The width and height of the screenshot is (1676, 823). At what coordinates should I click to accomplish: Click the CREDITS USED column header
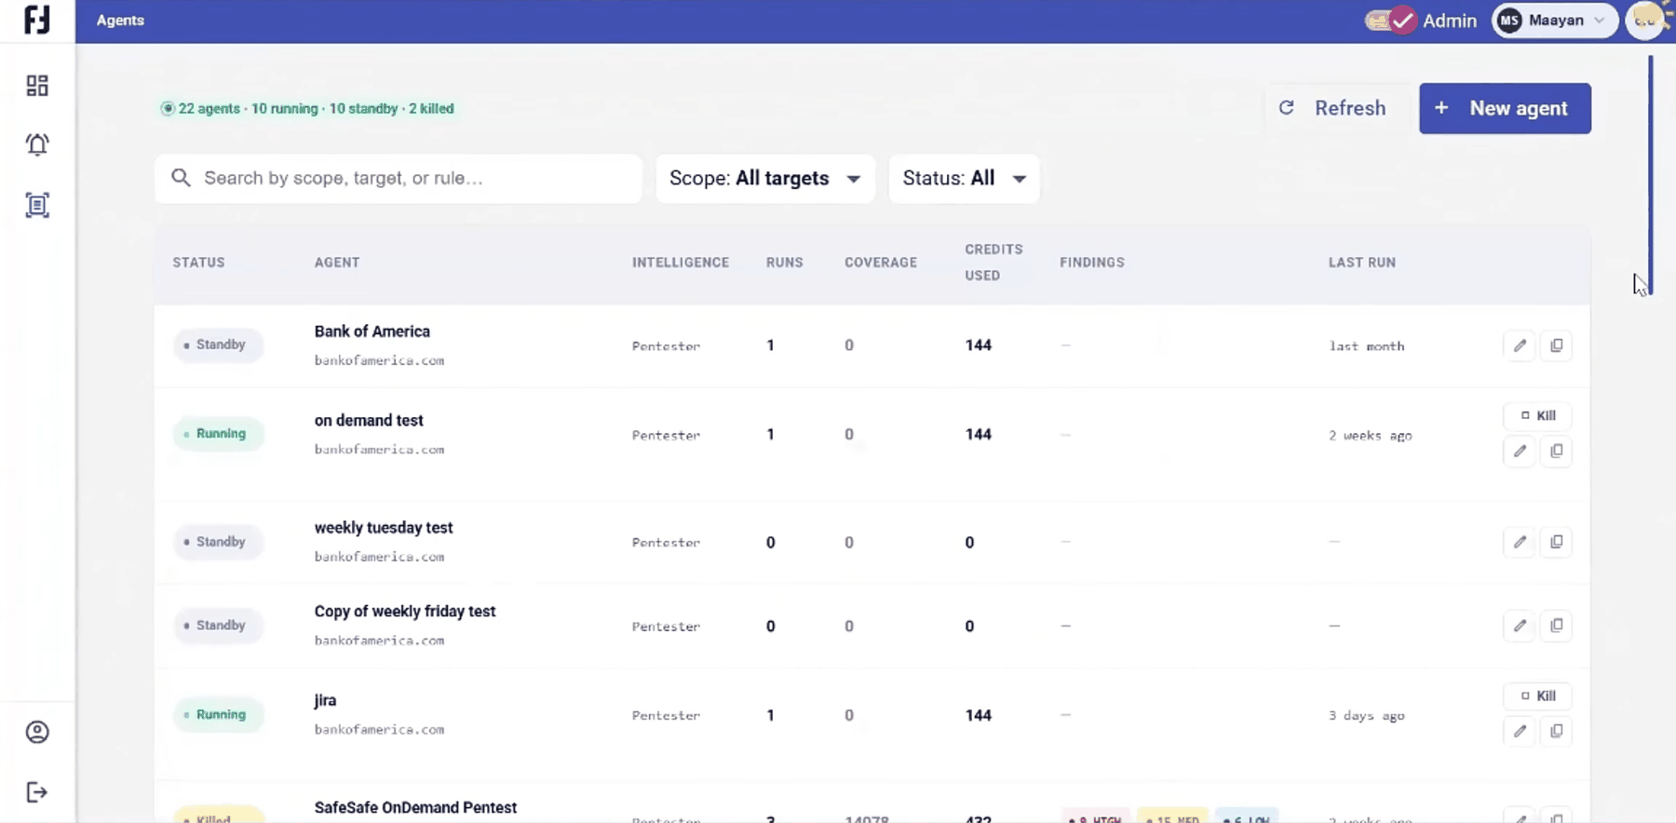click(993, 263)
